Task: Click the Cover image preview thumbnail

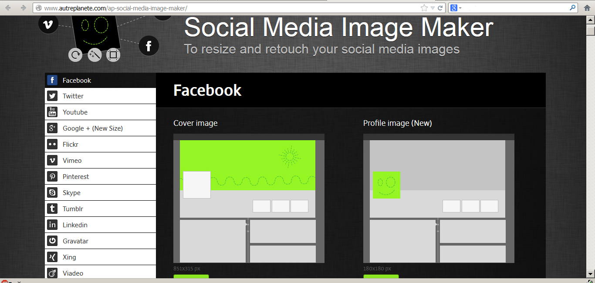Action: point(249,198)
